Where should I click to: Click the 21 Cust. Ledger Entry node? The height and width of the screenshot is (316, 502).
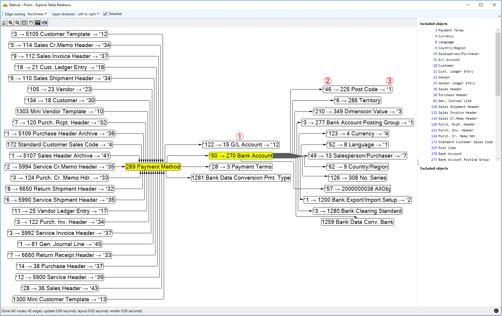point(60,67)
